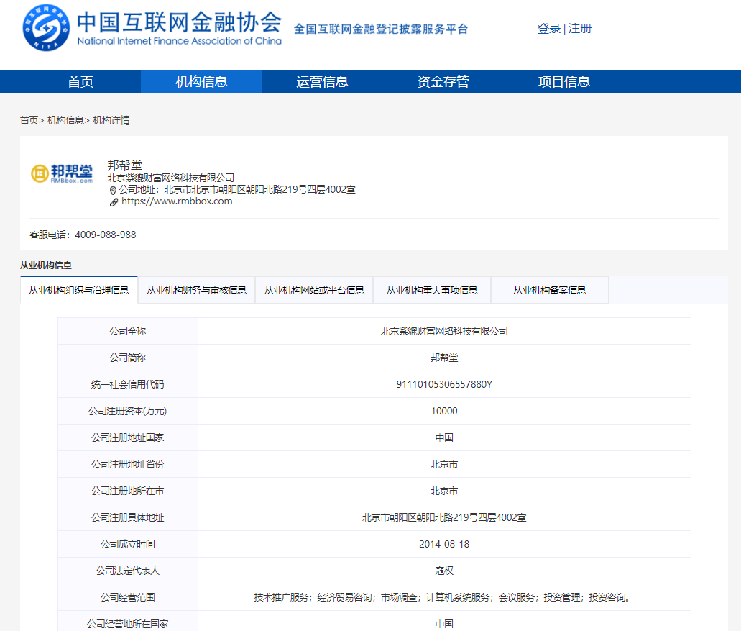Open the 项目信息 navigation menu item
This screenshot has width=741, height=631.
(564, 81)
